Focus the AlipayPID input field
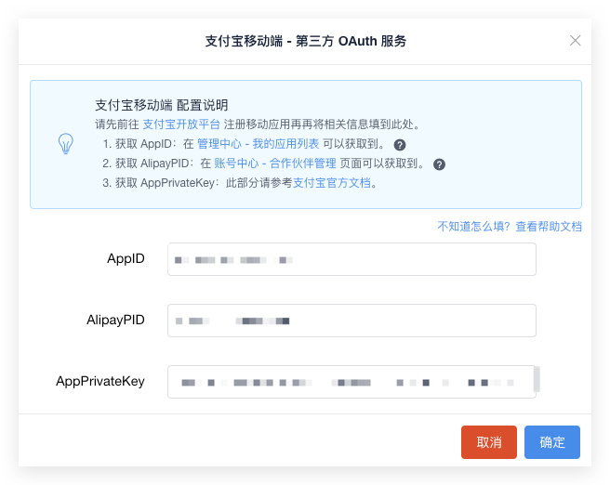This screenshot has height=485, width=610. pyautogui.click(x=351, y=321)
